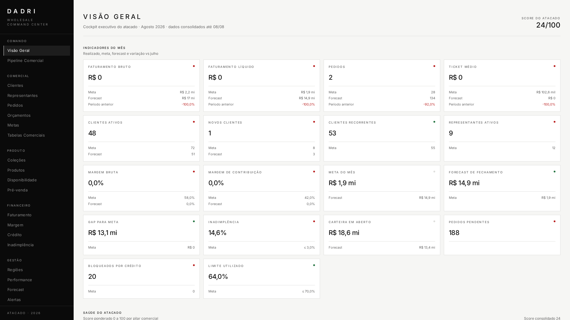Click Faturamento Líquido card status dot
Viewport: 570px width, 320px height.
(314, 66)
